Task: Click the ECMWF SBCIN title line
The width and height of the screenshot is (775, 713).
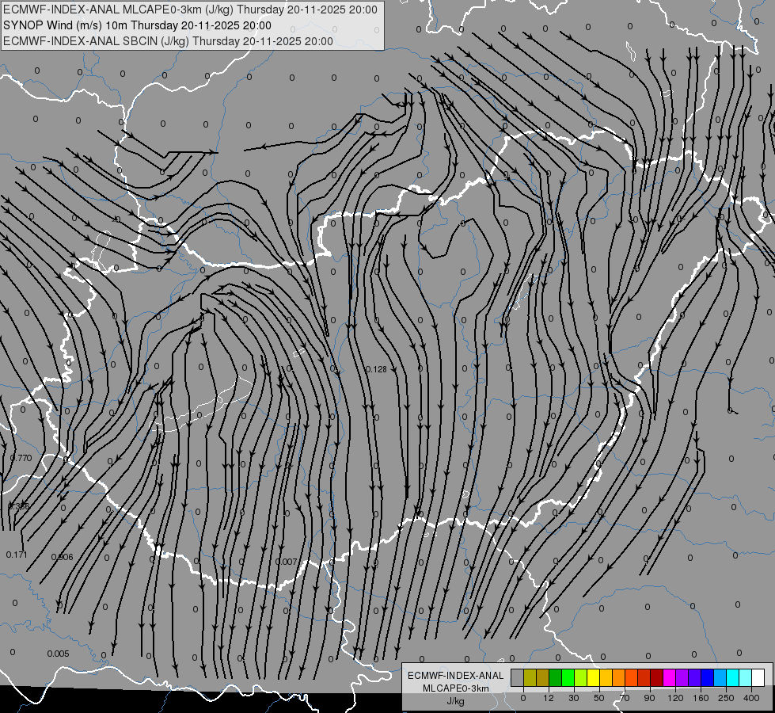Action: coord(168,41)
